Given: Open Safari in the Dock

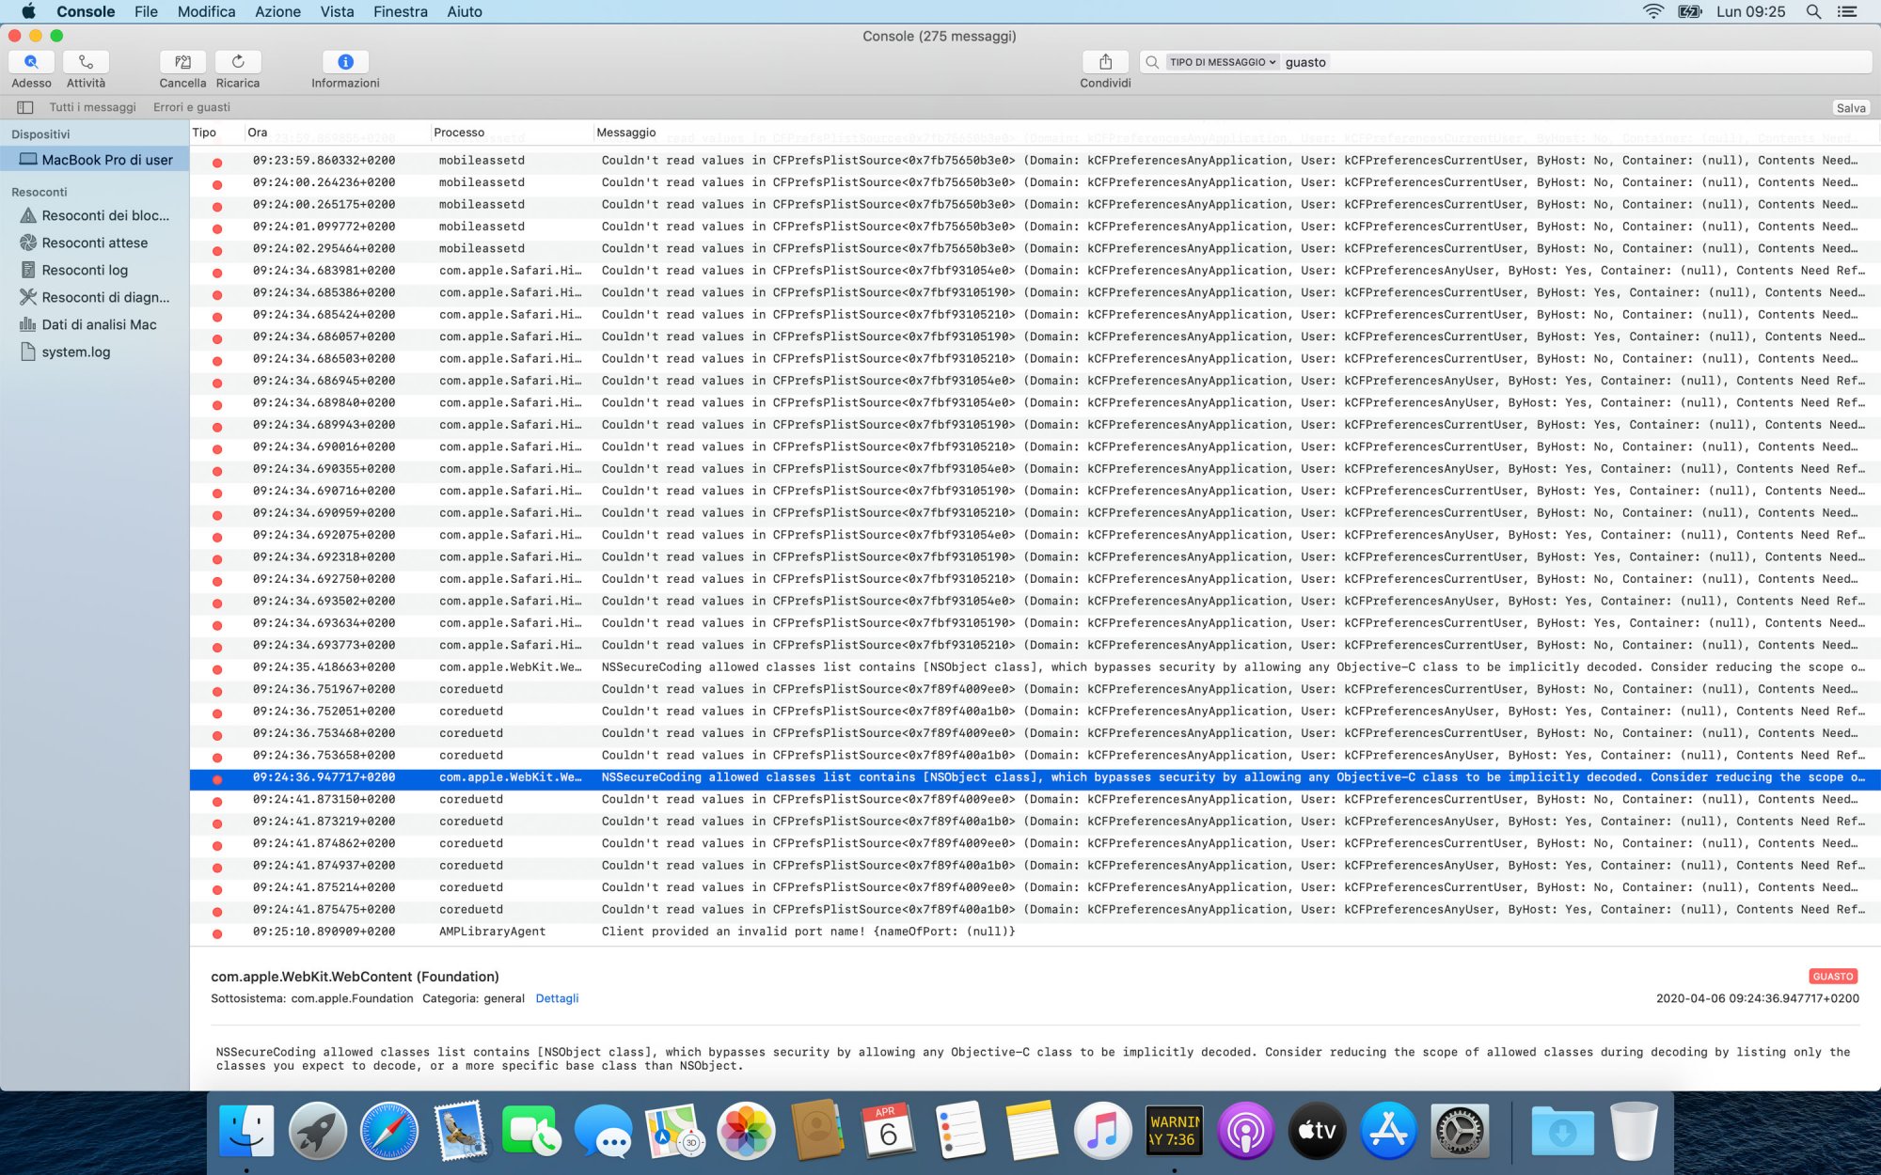Looking at the screenshot, I should (x=389, y=1131).
